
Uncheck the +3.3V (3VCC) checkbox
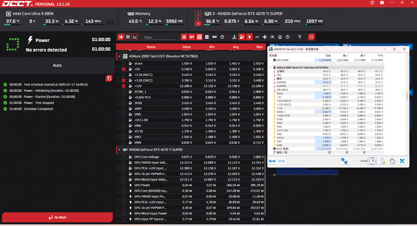tap(123, 80)
